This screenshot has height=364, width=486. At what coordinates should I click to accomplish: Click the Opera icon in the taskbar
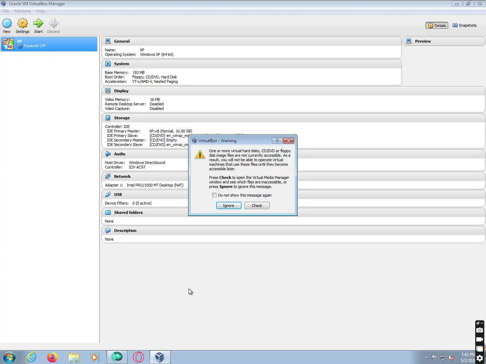point(138,357)
